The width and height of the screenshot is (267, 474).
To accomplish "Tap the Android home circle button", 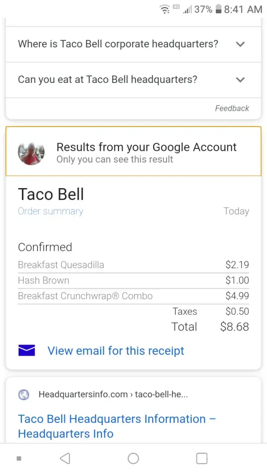I will pos(133,458).
